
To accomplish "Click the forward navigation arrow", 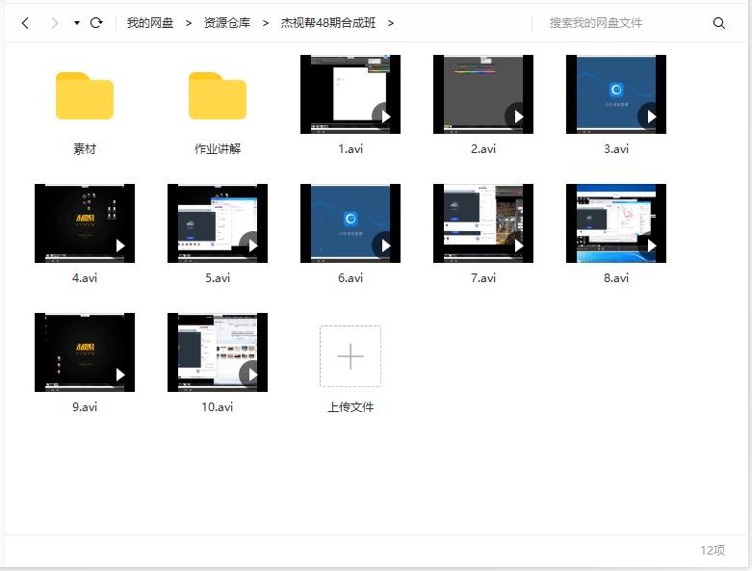I will coord(54,23).
